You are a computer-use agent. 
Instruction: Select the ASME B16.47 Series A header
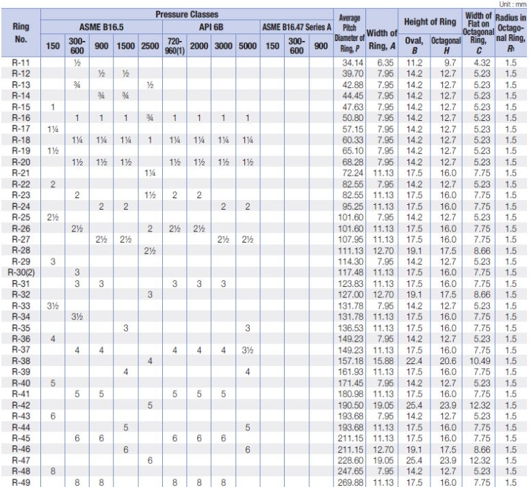pos(296,27)
